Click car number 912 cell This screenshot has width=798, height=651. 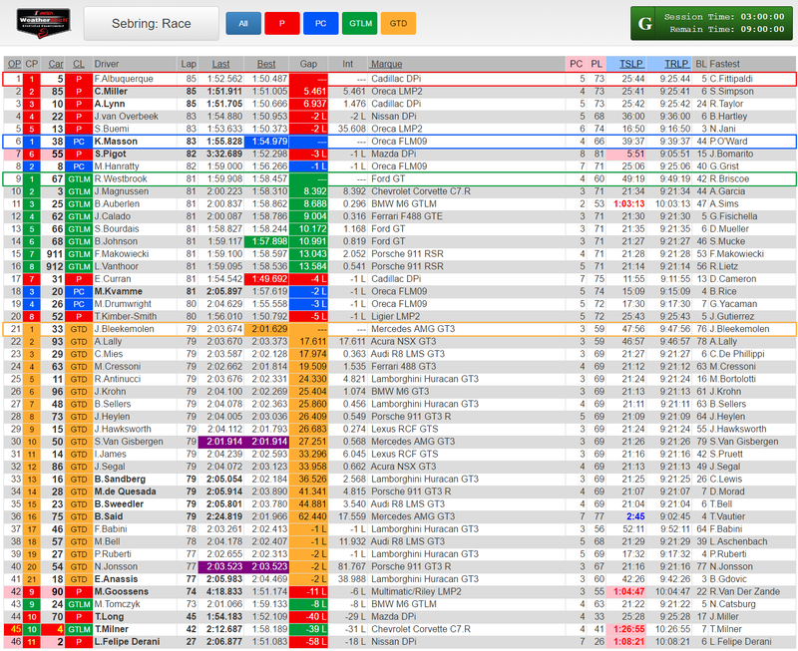point(55,266)
